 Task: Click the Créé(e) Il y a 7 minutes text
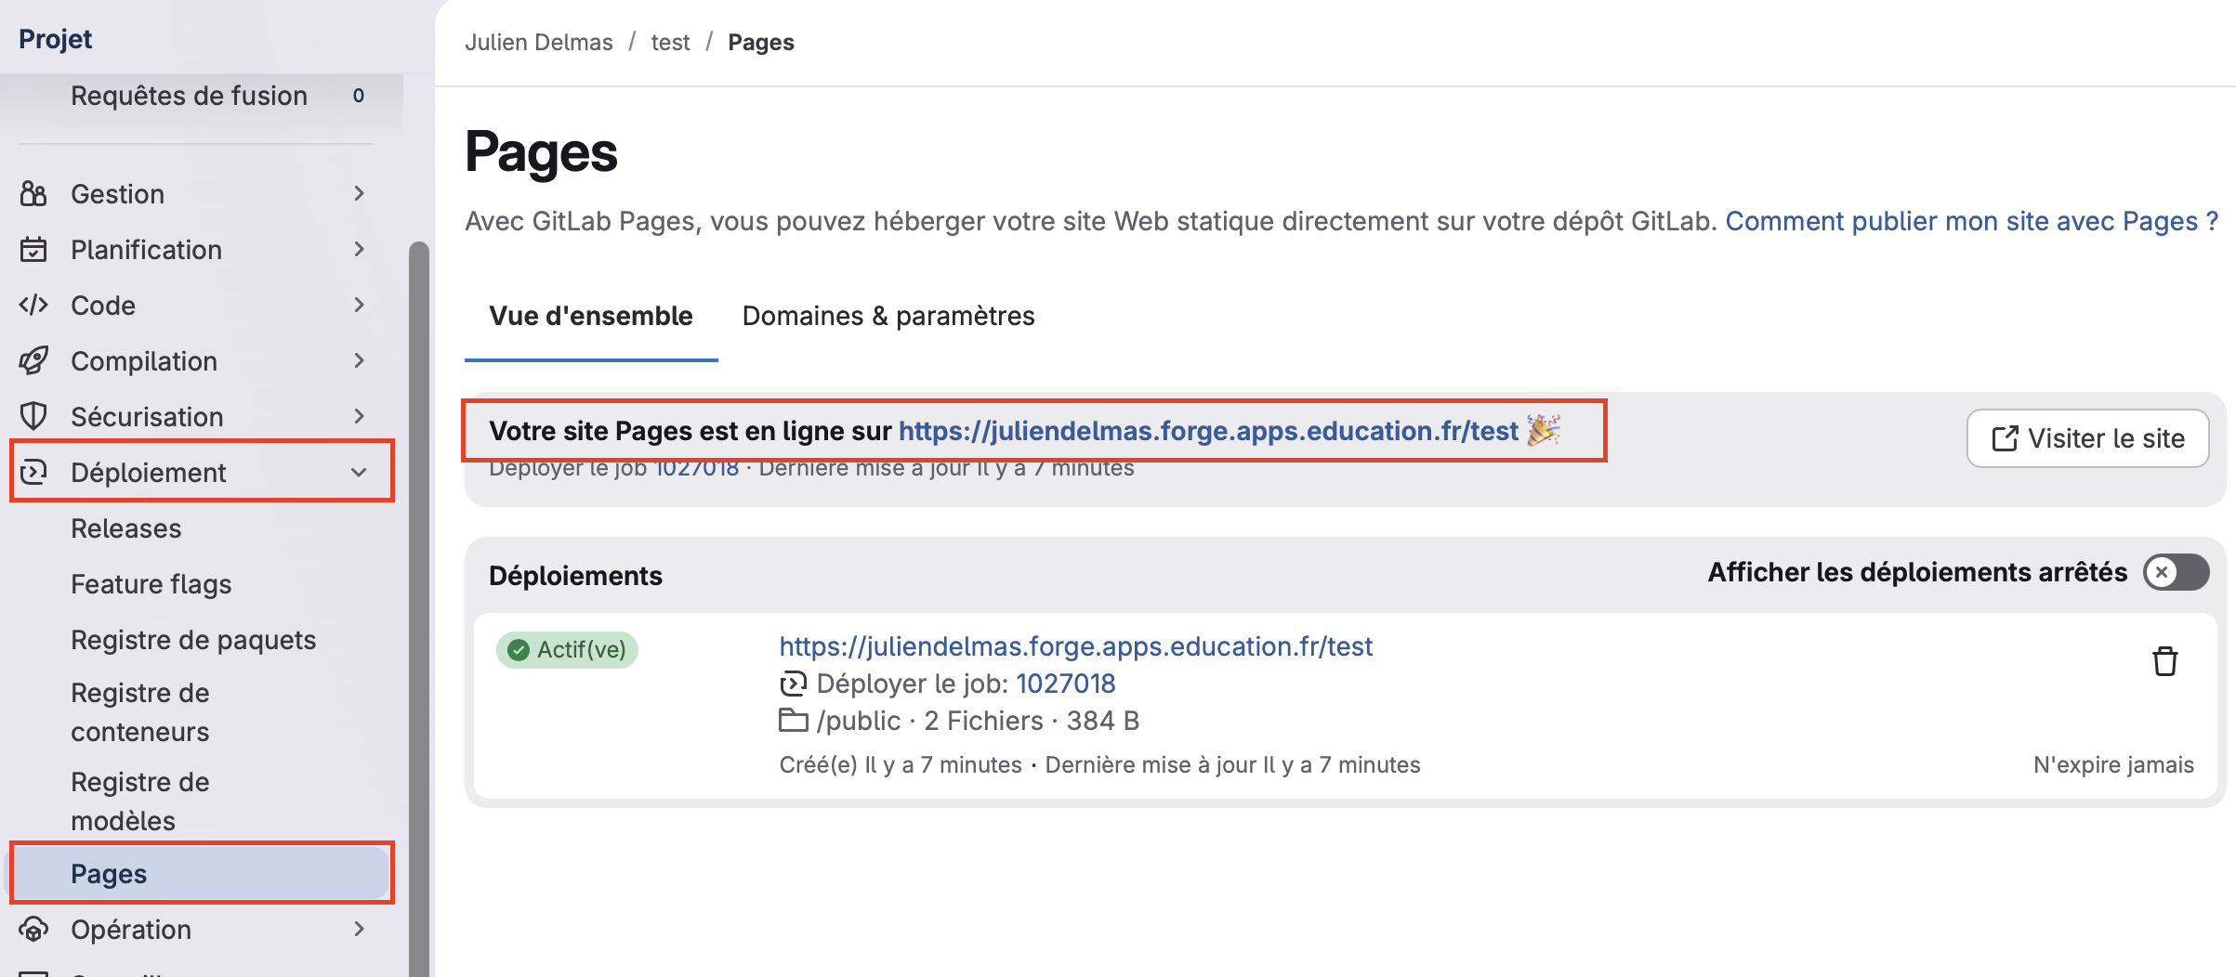pos(901,765)
